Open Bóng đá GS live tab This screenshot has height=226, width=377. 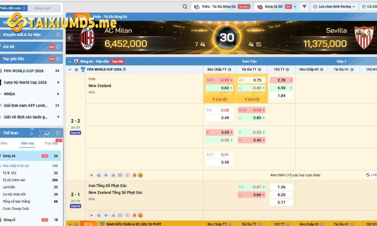click(277, 6)
